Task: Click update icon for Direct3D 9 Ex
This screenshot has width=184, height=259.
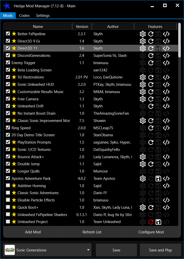Action: [151, 41]
